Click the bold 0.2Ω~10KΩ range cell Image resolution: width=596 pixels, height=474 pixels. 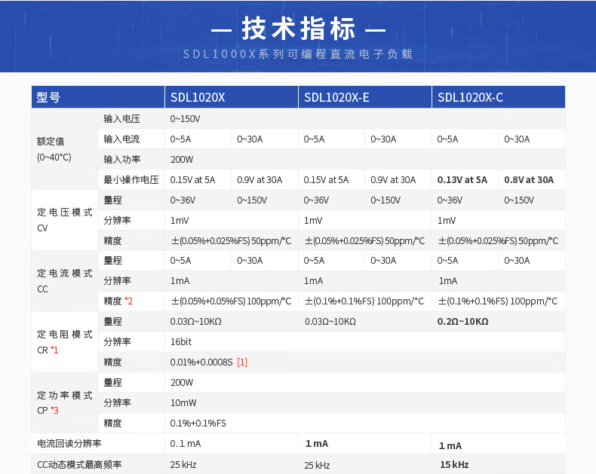(x=462, y=321)
